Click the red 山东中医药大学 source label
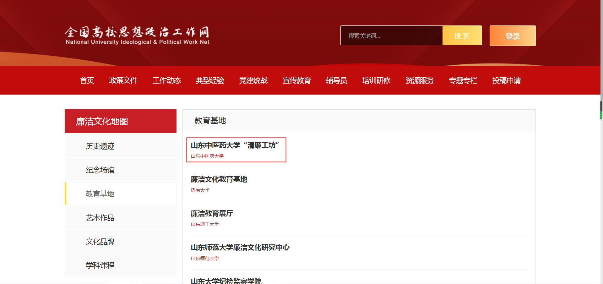This screenshot has height=284, width=603. (207, 156)
